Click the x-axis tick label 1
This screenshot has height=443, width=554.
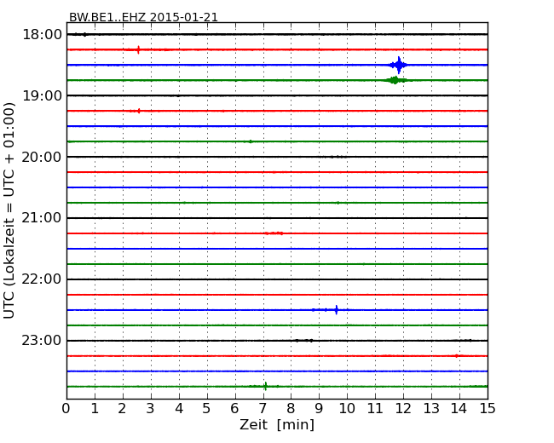[x=95, y=409]
